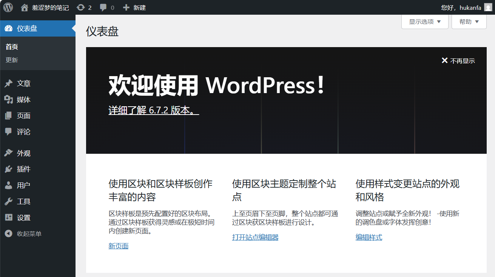This screenshot has width=495, height=277.
Task: Expand the 帮助 dropdown
Action: click(469, 21)
